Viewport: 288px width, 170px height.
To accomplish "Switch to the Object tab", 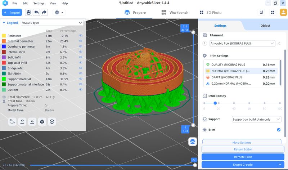I will pyautogui.click(x=265, y=26).
